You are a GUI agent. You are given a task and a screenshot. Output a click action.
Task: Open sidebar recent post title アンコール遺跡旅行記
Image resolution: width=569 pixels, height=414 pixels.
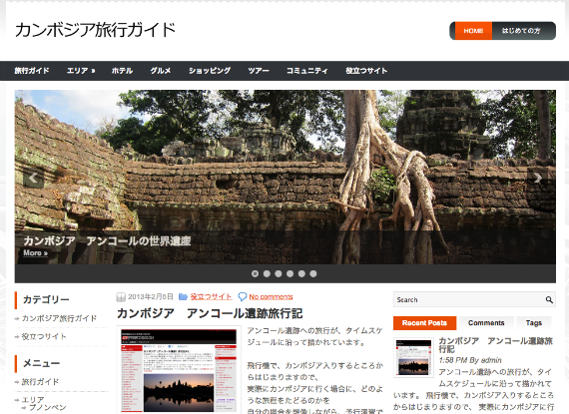[x=496, y=345]
